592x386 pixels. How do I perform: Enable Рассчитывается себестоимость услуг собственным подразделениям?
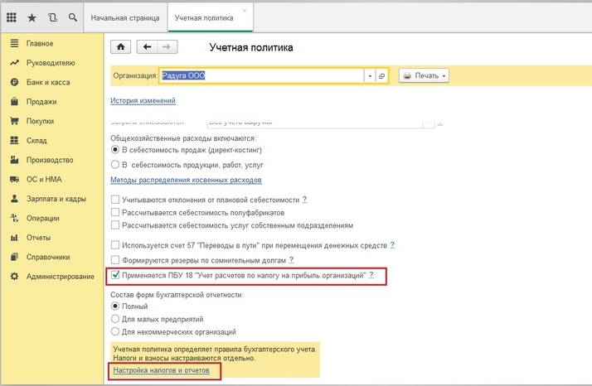(x=115, y=225)
